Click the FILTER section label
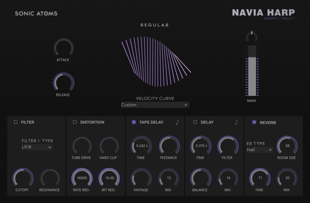This screenshot has width=310, height=203. coord(28,123)
